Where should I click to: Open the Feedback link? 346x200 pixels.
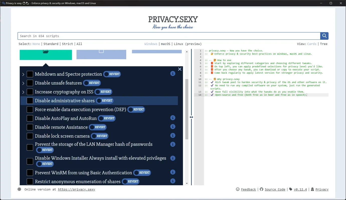(x=248, y=189)
